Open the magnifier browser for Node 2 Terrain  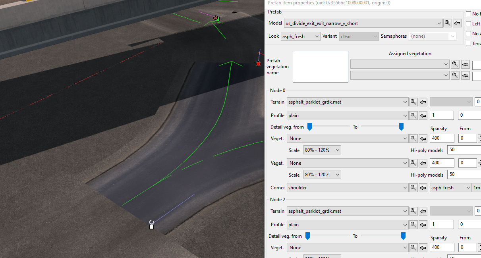pos(413,211)
